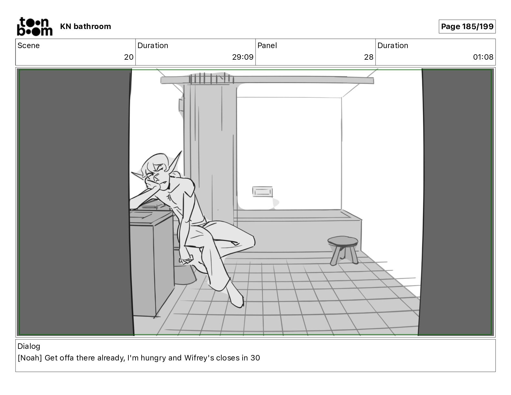
Task: Select the panel number '28'
Action: [x=369, y=57]
